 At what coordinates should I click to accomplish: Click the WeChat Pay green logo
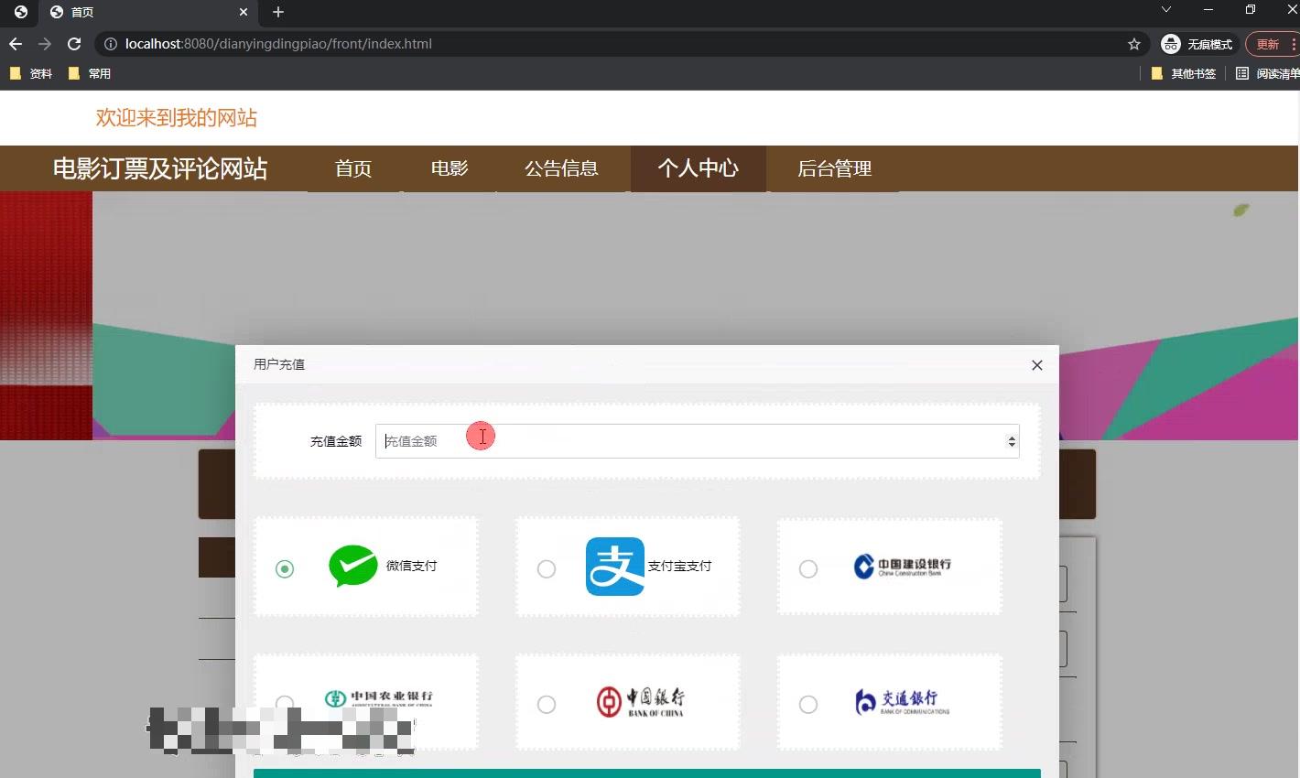coord(353,566)
